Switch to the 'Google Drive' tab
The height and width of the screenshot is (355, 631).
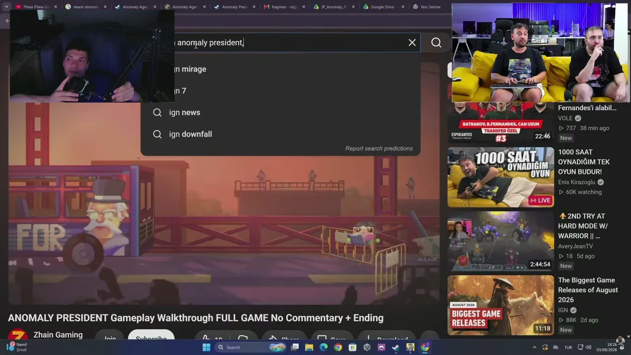(x=384, y=7)
